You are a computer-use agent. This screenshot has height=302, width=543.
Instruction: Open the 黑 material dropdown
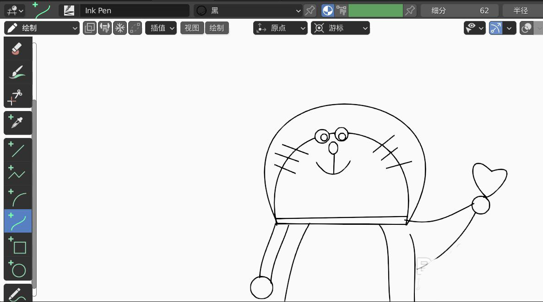[x=248, y=11]
